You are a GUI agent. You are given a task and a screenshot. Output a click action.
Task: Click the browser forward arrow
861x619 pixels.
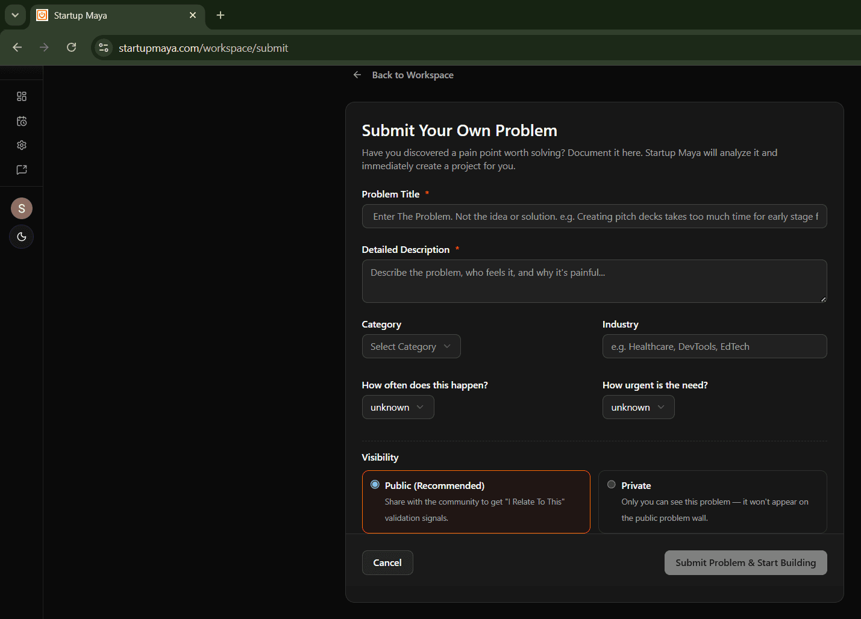click(44, 48)
